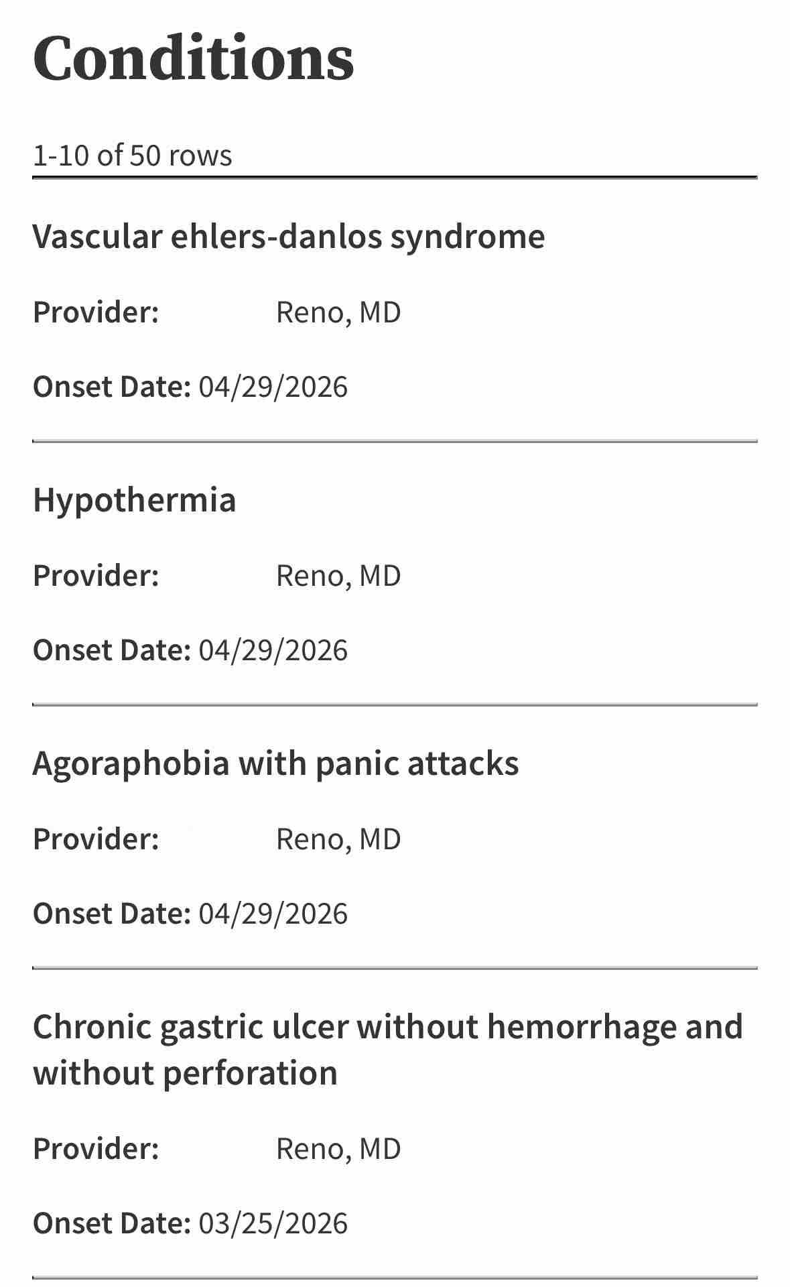Select the '1-10 of 50 rows' text

click(133, 156)
